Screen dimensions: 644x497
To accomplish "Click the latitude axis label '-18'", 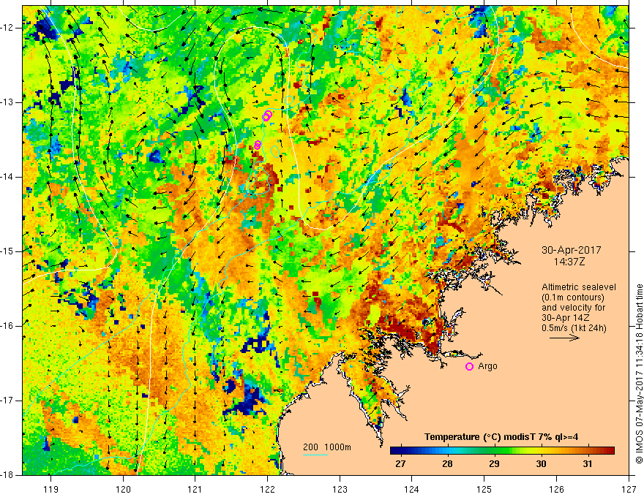I will pos(8,475).
